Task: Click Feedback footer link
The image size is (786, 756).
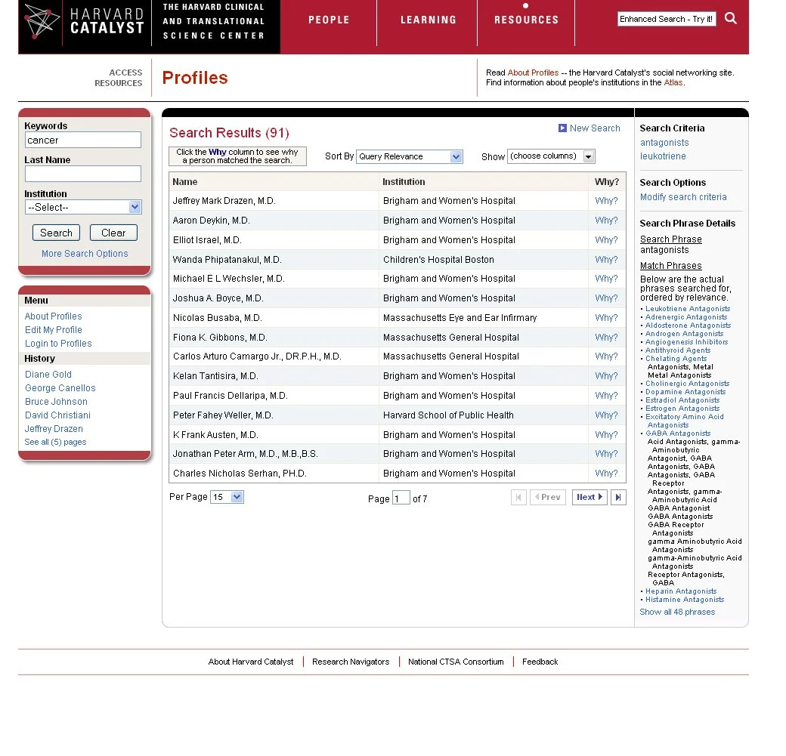Action: click(540, 662)
